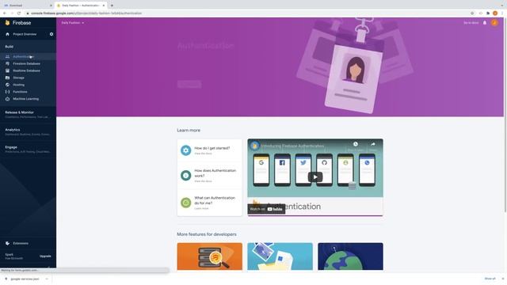Viewport: 507px width, 285px height.
Task: Click the Watch later clock icon on video
Action: (356, 144)
